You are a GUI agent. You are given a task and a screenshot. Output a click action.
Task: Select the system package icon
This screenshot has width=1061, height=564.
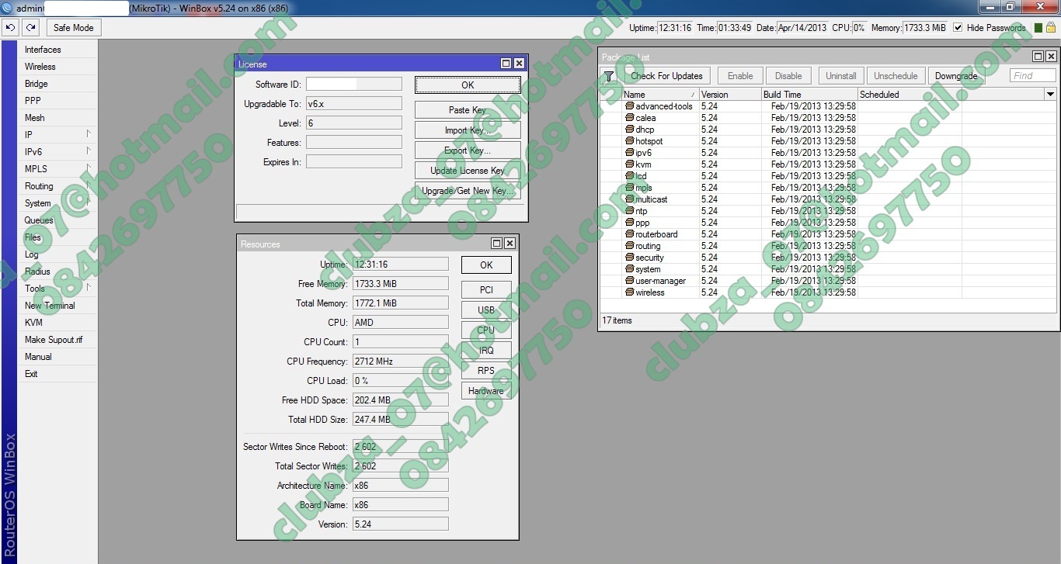click(x=630, y=269)
